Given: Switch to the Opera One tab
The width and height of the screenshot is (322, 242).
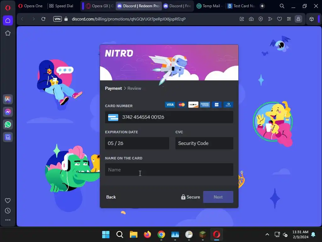Looking at the screenshot, I should click(x=31, y=6).
